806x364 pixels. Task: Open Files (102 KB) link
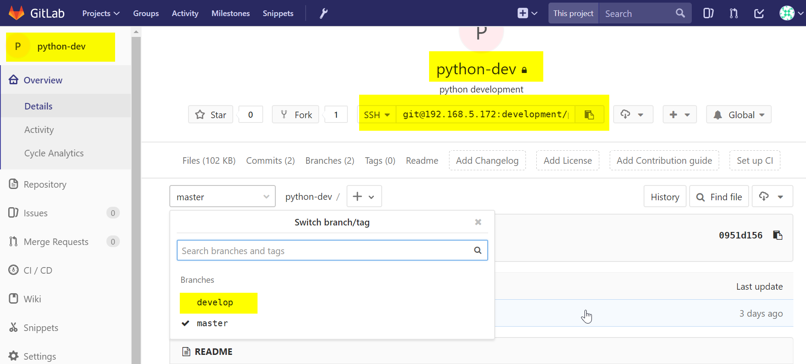209,161
